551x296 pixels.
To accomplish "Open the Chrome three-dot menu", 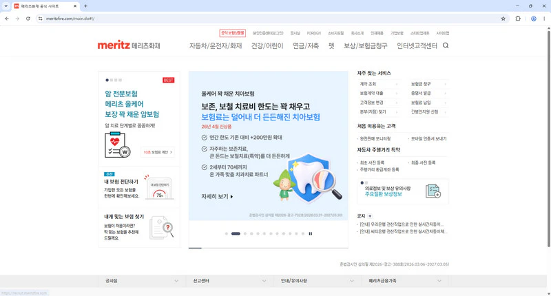I will click(544, 19).
